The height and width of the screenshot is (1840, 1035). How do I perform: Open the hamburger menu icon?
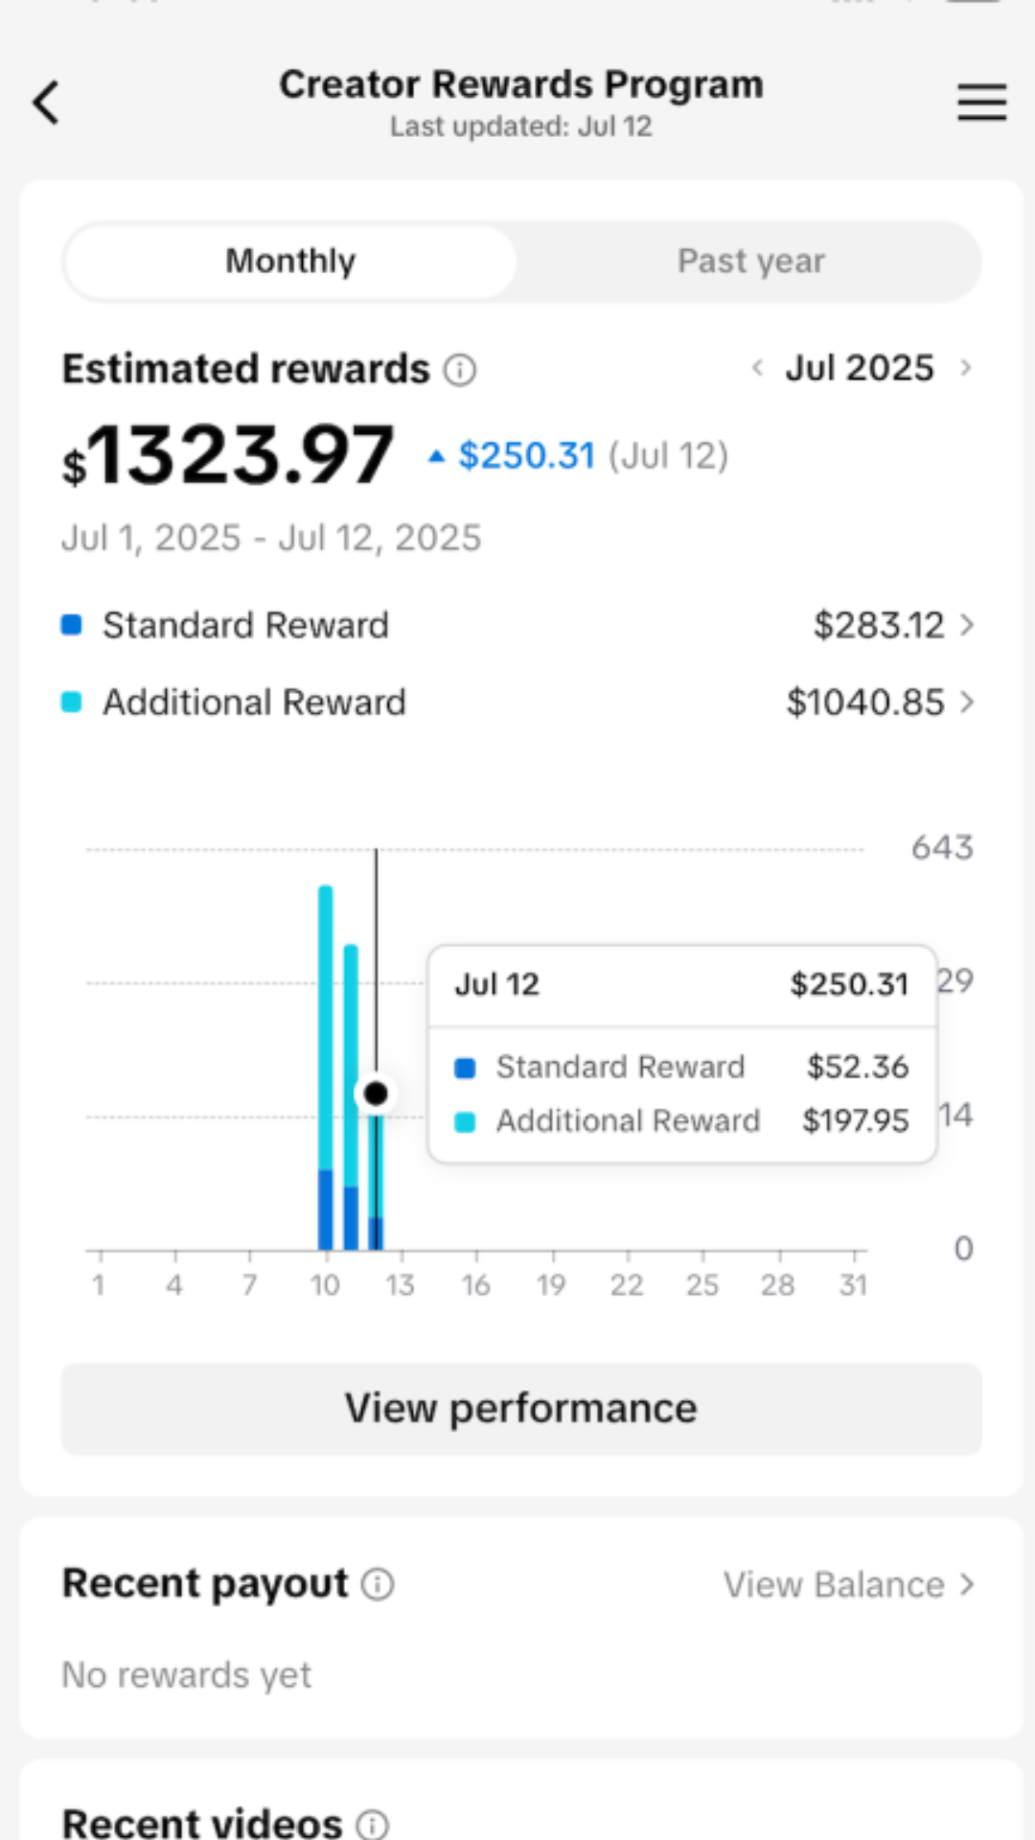(x=981, y=103)
